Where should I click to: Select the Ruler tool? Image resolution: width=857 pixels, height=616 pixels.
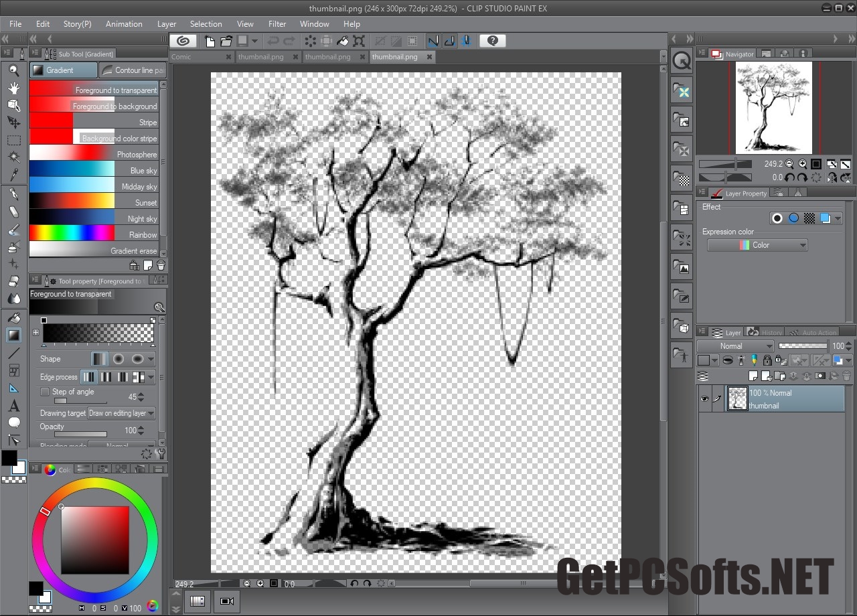(13, 388)
